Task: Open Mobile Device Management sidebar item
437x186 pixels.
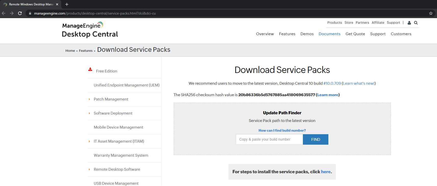Action: [118, 127]
